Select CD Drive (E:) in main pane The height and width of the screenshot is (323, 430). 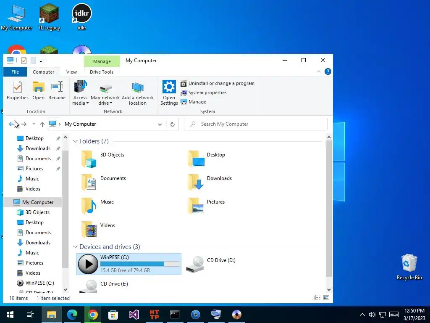click(x=104, y=286)
